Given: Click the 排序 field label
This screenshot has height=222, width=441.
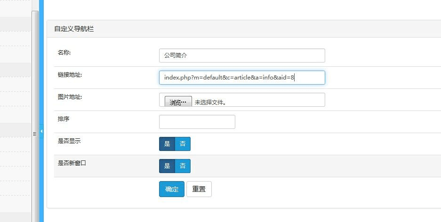Looking at the screenshot, I should coord(64,119).
